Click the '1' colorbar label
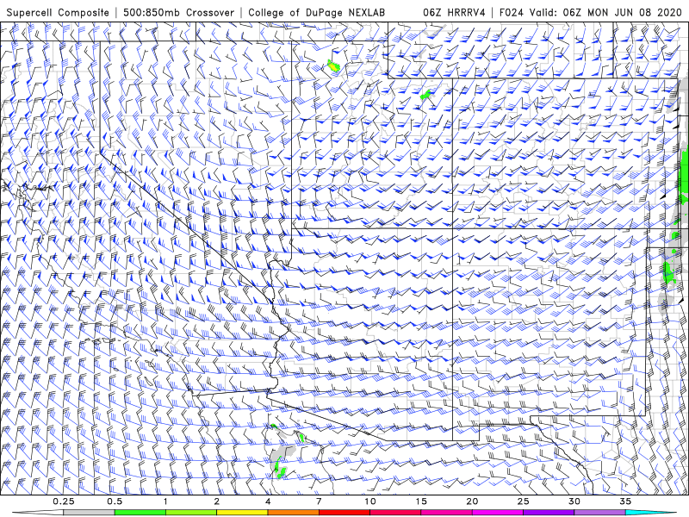689x517 pixels. [x=165, y=501]
